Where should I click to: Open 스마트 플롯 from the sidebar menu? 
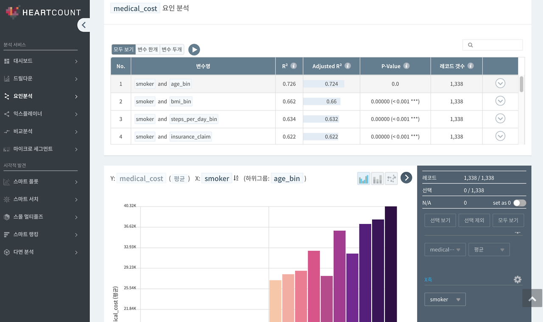point(26,182)
